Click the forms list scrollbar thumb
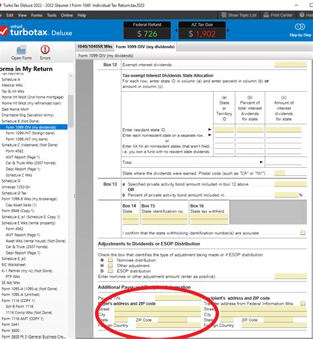Screen dimensions: 313x339 [71, 111]
